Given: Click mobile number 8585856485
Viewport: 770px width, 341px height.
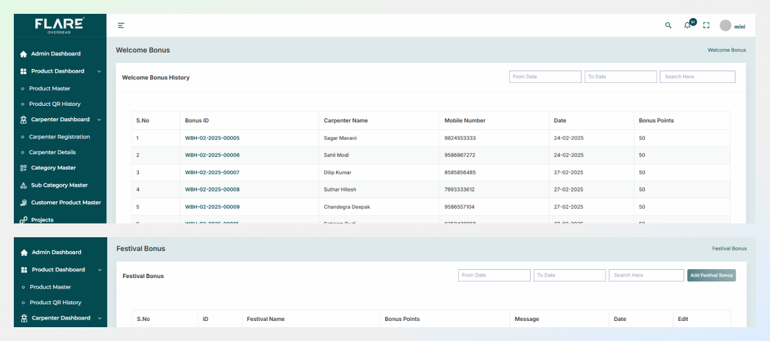Looking at the screenshot, I should pyautogui.click(x=460, y=172).
